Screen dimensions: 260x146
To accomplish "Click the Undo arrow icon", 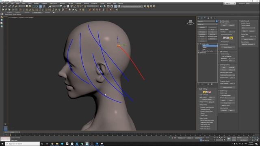I will pyautogui.click(x=2, y=6).
